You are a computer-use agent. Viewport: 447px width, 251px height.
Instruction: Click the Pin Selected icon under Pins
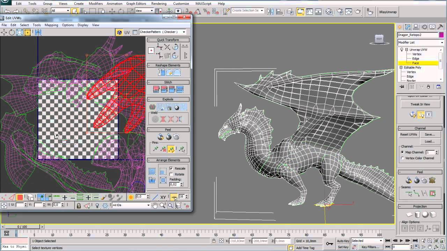155,149
